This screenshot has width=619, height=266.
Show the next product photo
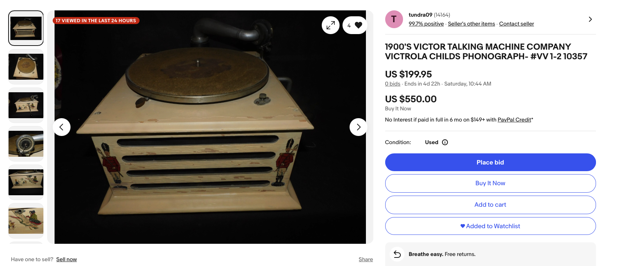[x=358, y=127]
